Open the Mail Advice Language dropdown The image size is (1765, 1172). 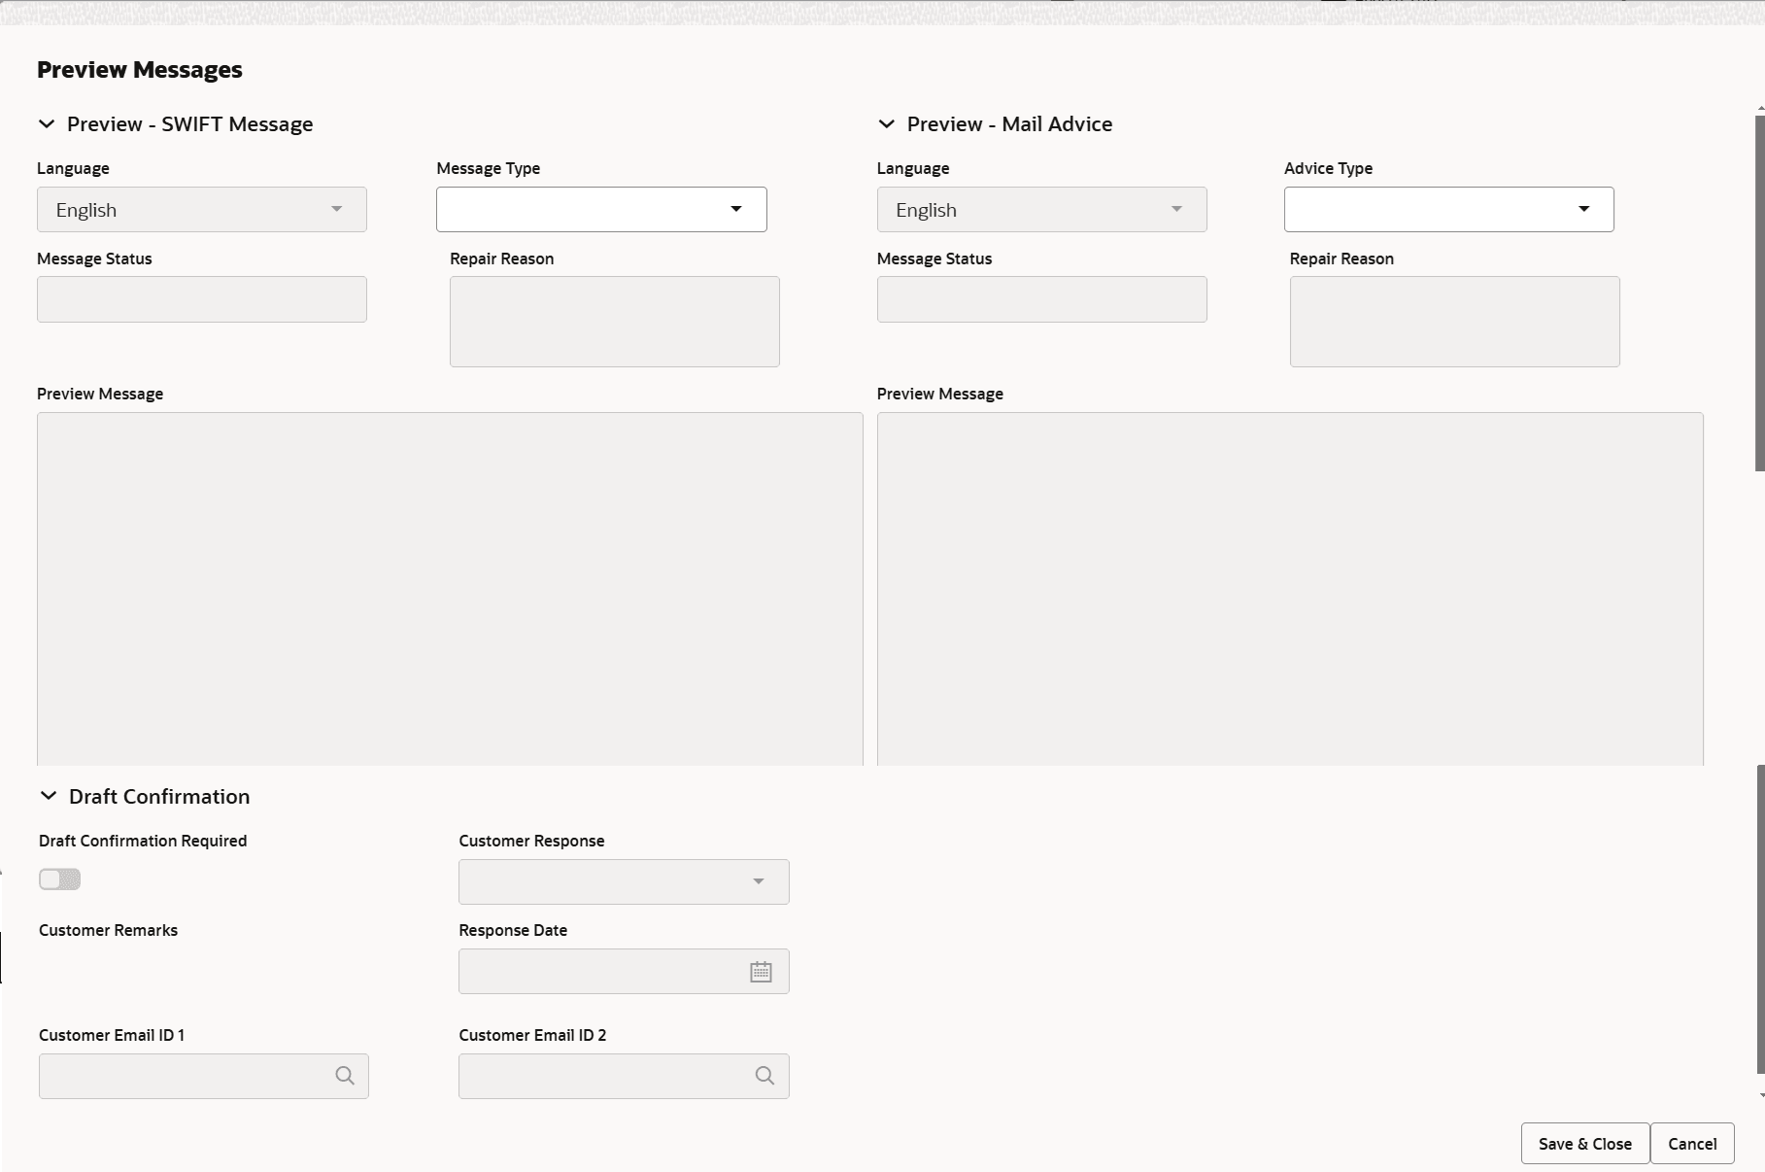(x=1041, y=209)
